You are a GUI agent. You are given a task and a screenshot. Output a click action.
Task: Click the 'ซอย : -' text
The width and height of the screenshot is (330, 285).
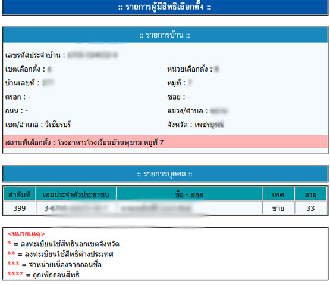(178, 97)
